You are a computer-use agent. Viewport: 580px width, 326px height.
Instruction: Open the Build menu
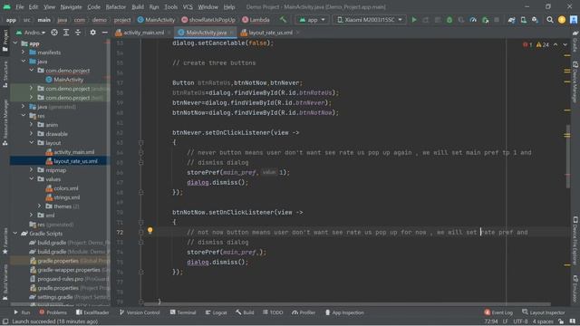pyautogui.click(x=138, y=6)
